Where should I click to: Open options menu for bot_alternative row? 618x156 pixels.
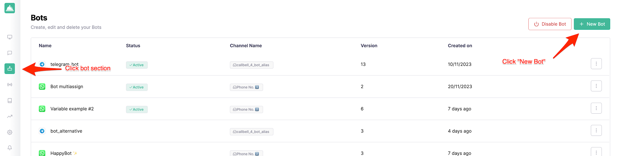click(x=596, y=130)
